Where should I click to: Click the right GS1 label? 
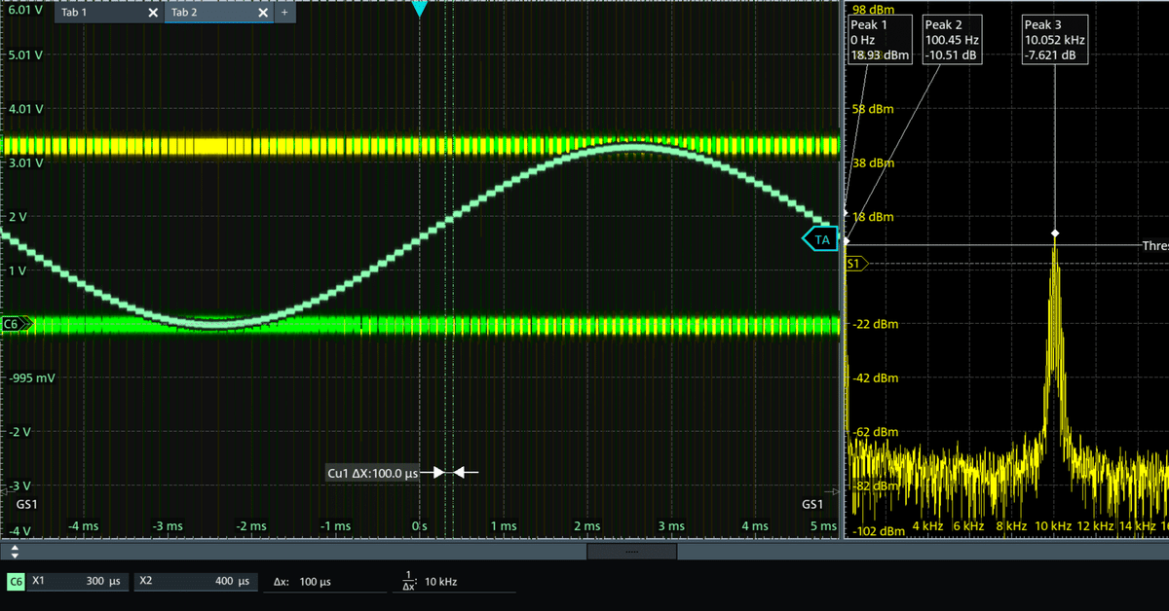[x=812, y=505]
